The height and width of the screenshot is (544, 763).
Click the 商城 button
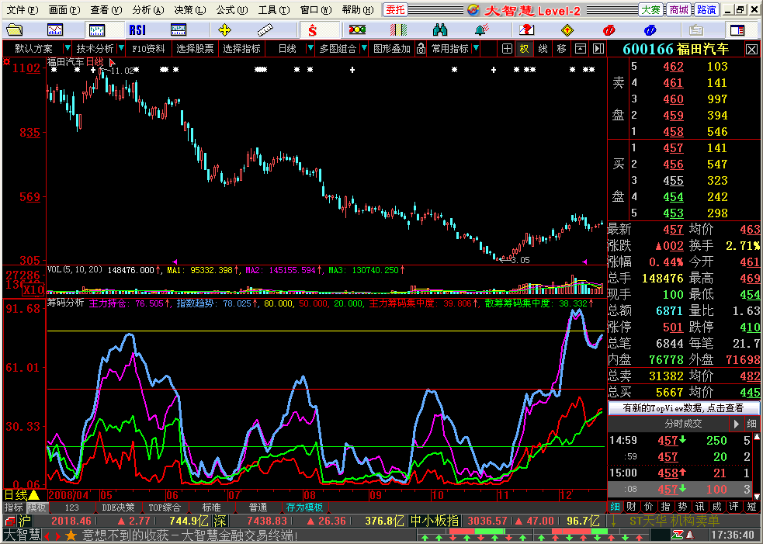click(x=678, y=10)
